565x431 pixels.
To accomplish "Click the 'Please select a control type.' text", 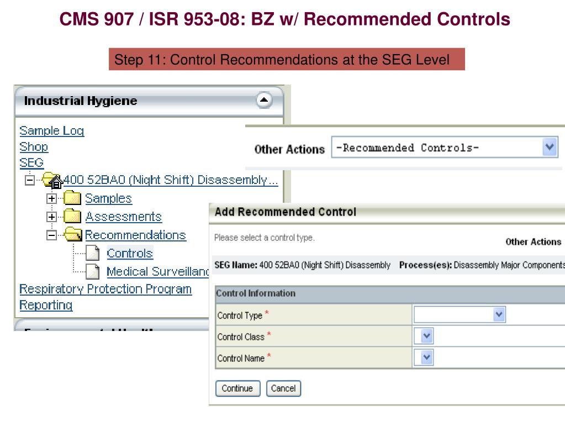I will click(x=265, y=238).
